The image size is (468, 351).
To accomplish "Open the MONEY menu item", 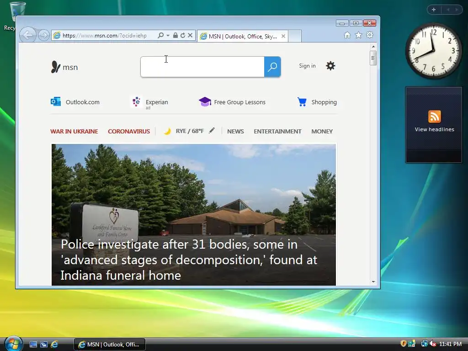I will 322,131.
